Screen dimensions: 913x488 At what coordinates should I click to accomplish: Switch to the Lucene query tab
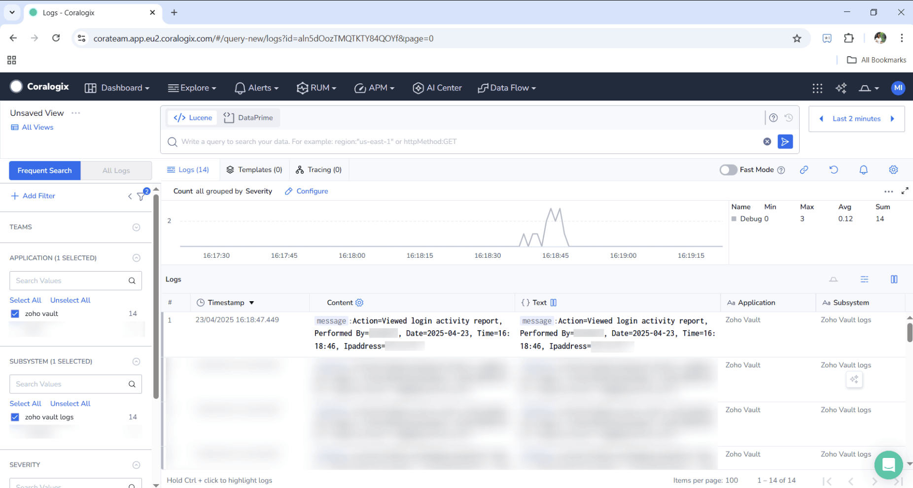pos(193,118)
